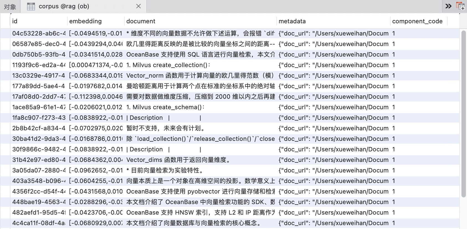Click embedding value starting [-0.0168786

[x=96, y=139]
